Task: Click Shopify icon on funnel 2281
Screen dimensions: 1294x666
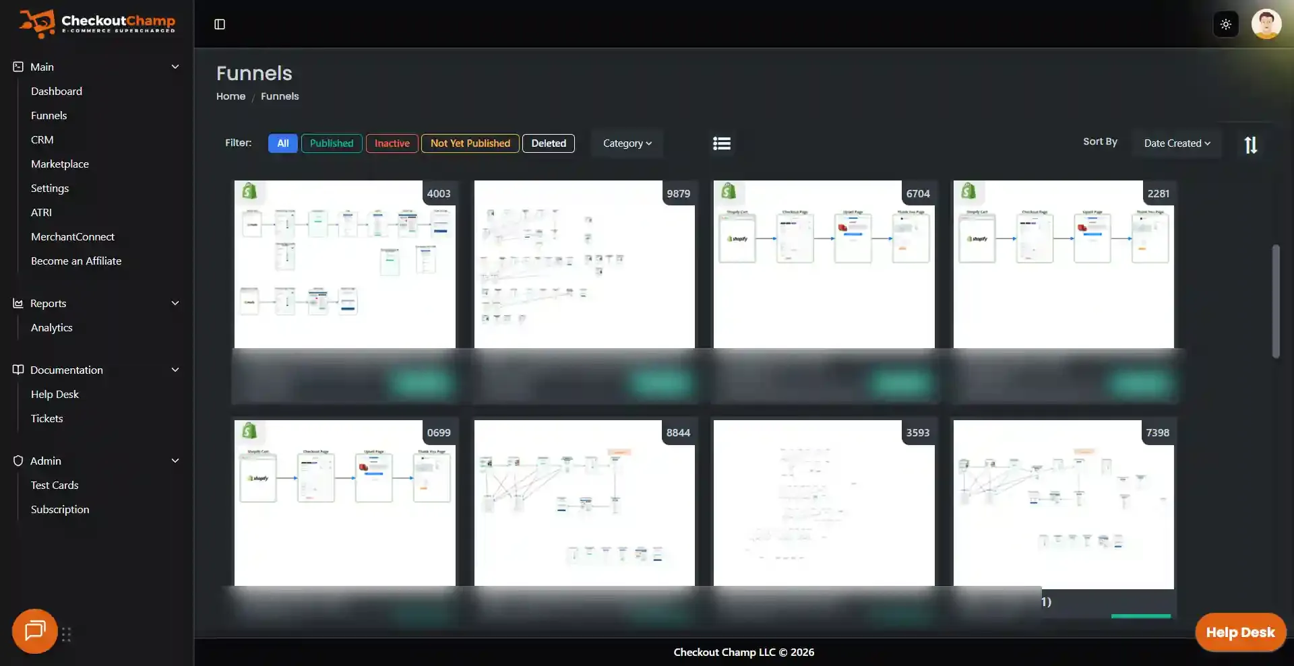Action: tap(968, 191)
